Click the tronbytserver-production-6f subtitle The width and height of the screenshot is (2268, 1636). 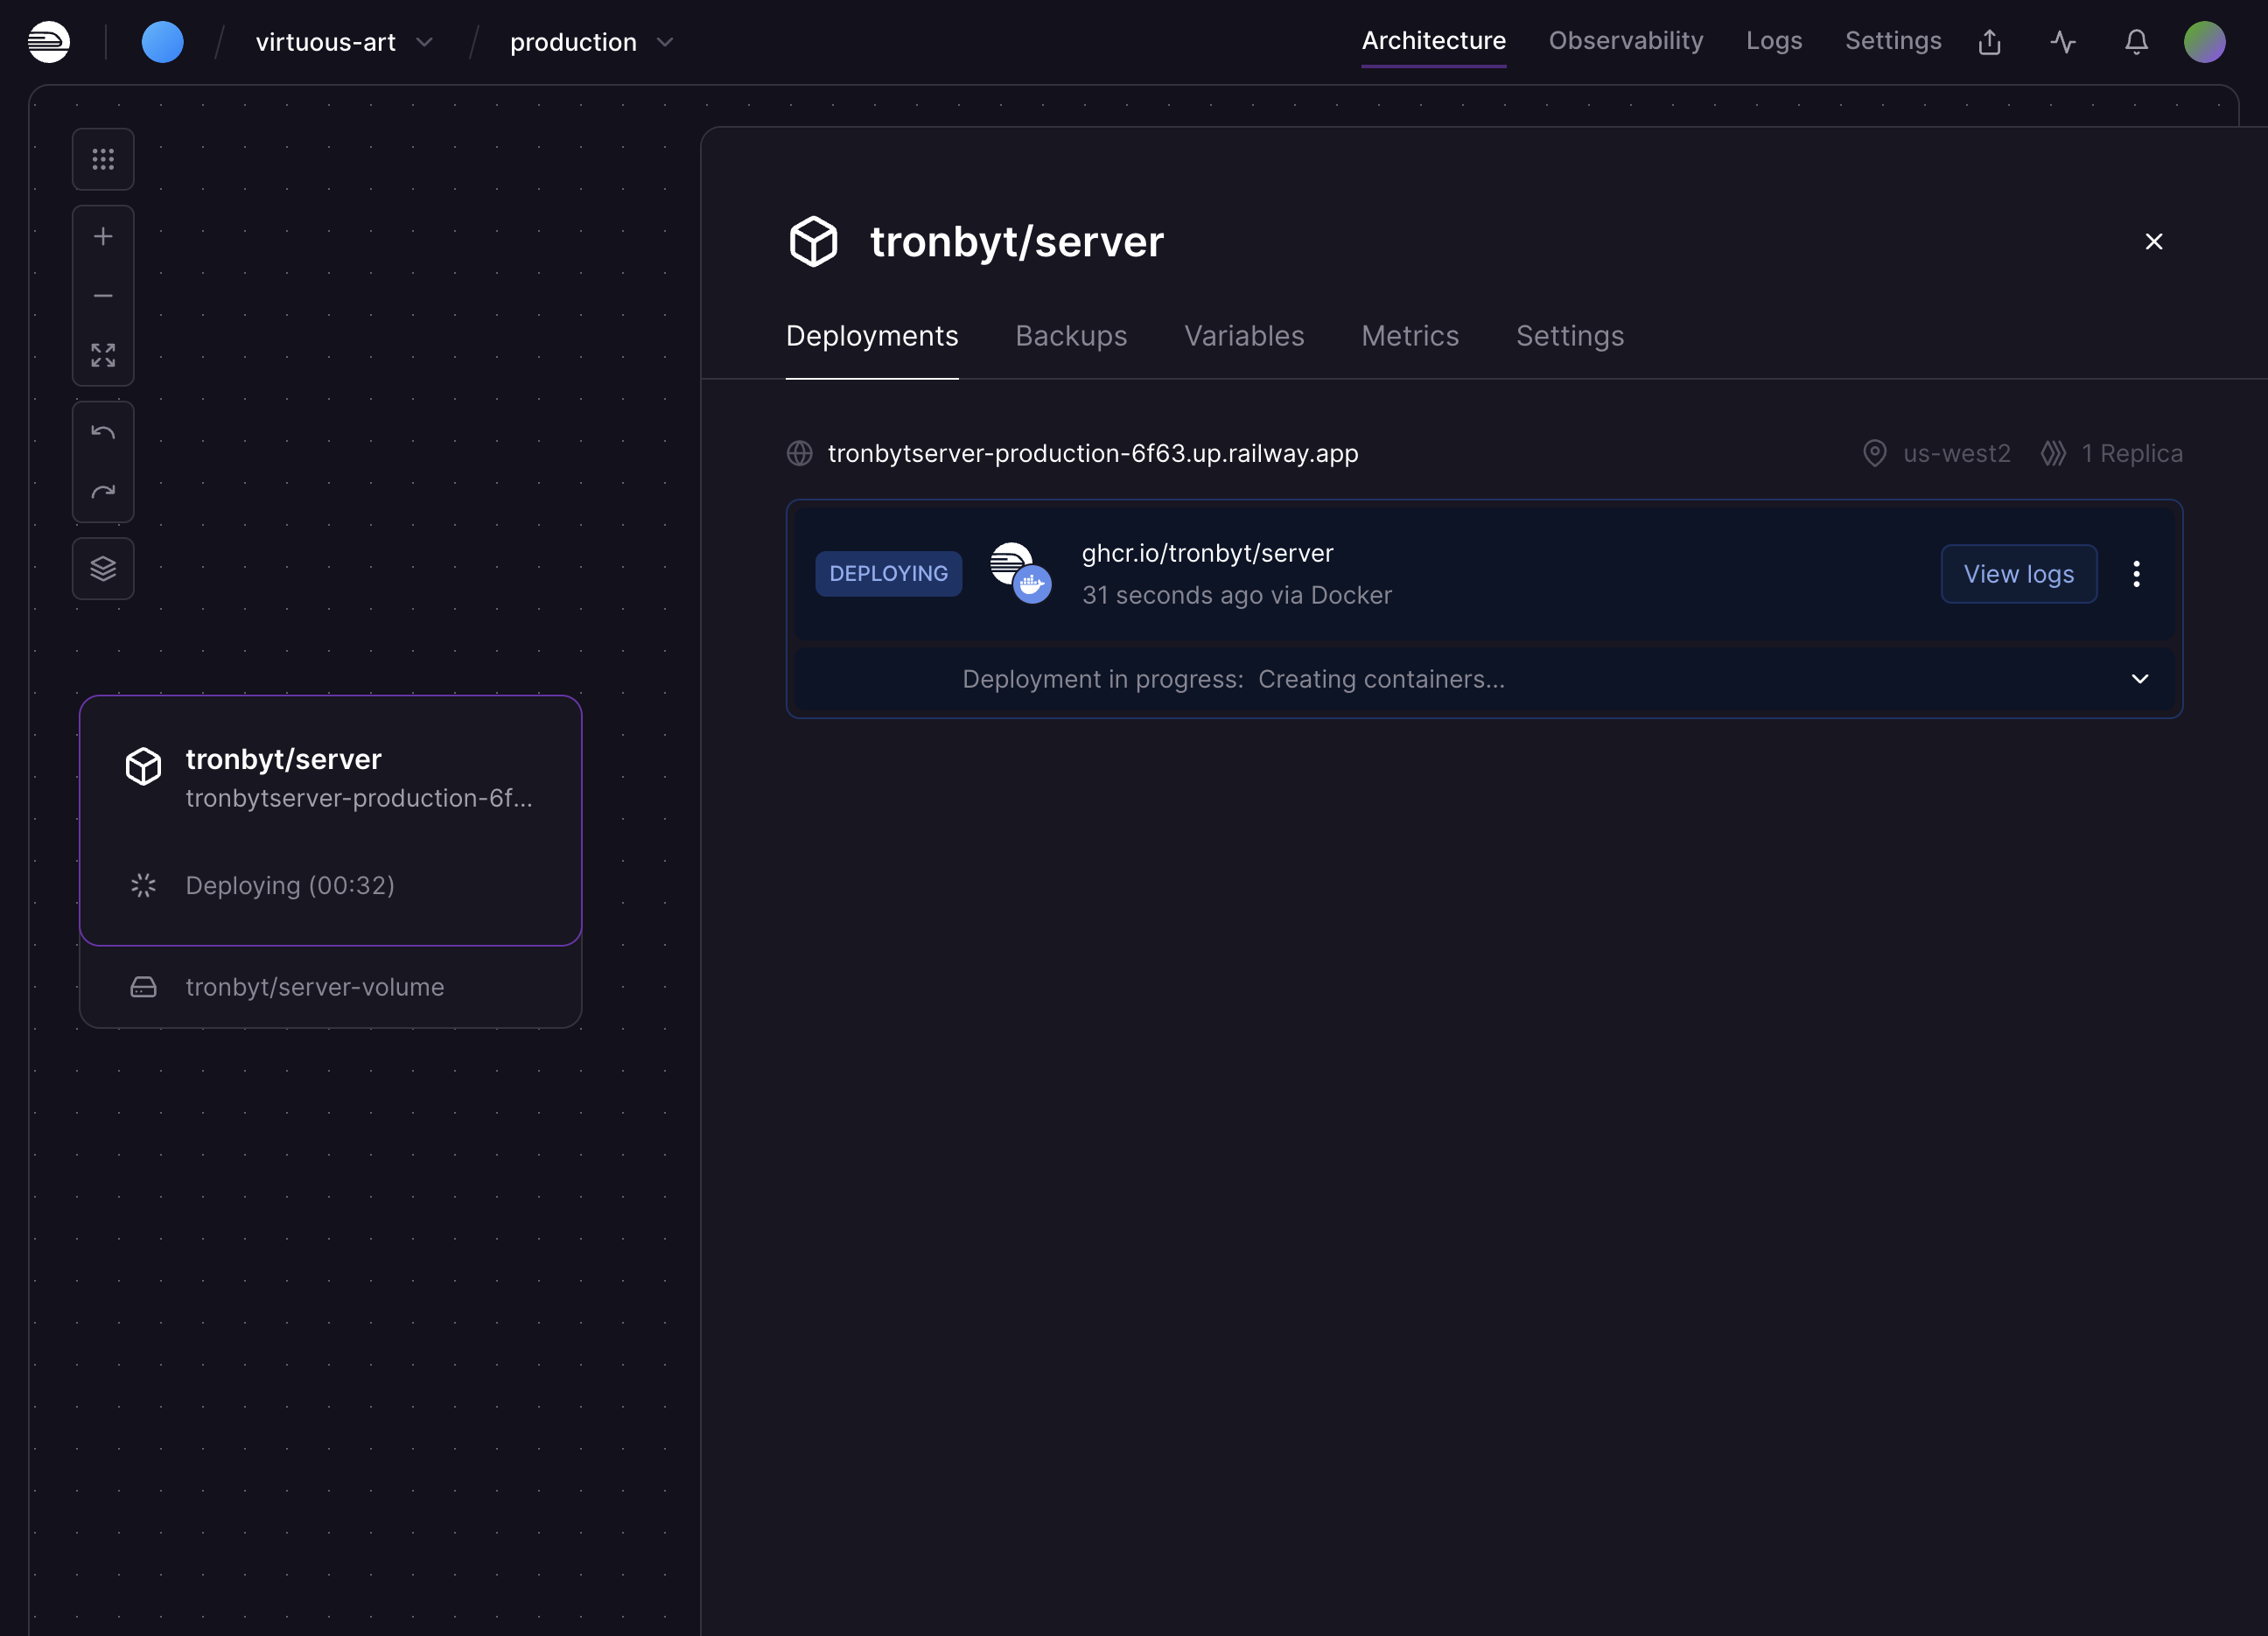tap(358, 798)
